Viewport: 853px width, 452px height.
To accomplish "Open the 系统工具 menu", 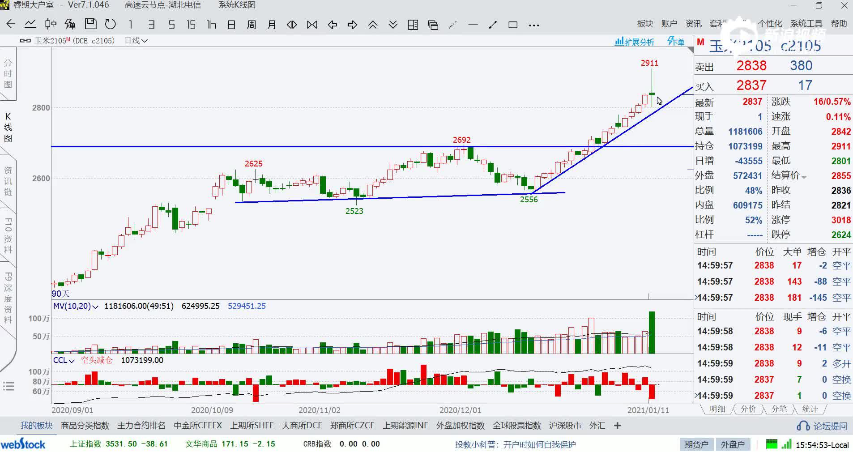I will 806,24.
